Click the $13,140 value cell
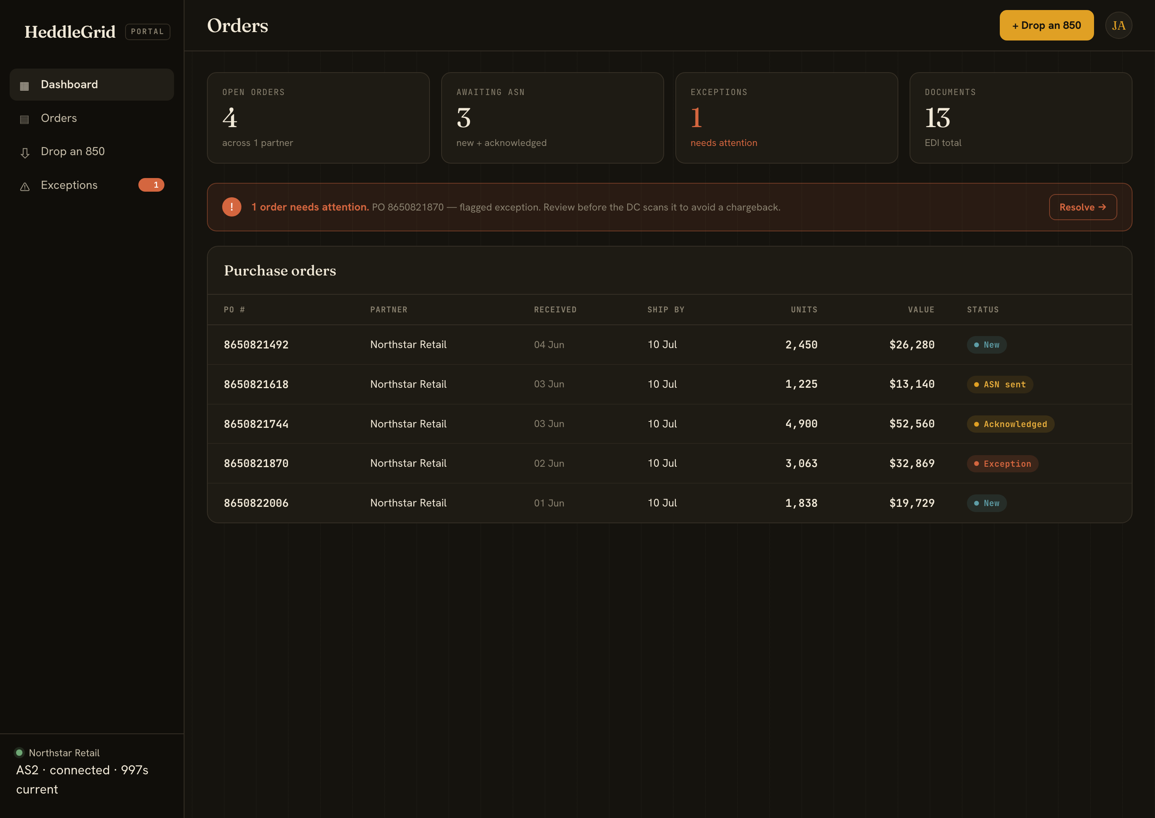This screenshot has height=818, width=1155. pyautogui.click(x=912, y=384)
